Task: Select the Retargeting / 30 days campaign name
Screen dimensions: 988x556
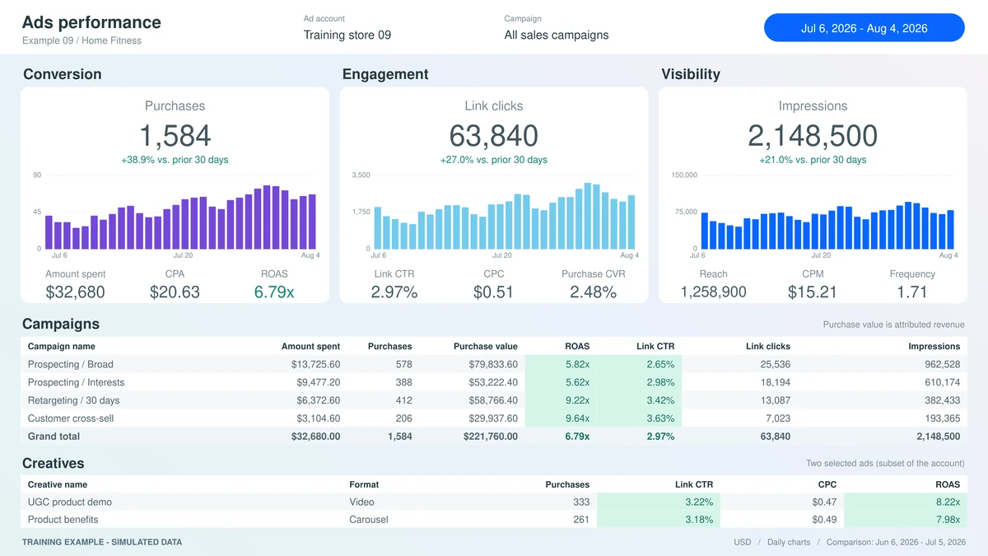Action: pyautogui.click(x=73, y=400)
